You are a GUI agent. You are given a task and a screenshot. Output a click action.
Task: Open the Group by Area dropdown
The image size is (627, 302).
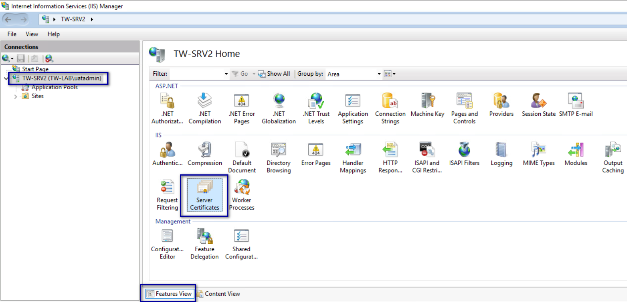tap(379, 74)
